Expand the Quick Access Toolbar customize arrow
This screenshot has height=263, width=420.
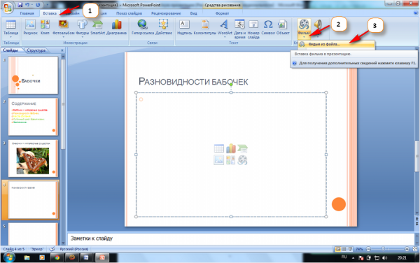(48, 5)
